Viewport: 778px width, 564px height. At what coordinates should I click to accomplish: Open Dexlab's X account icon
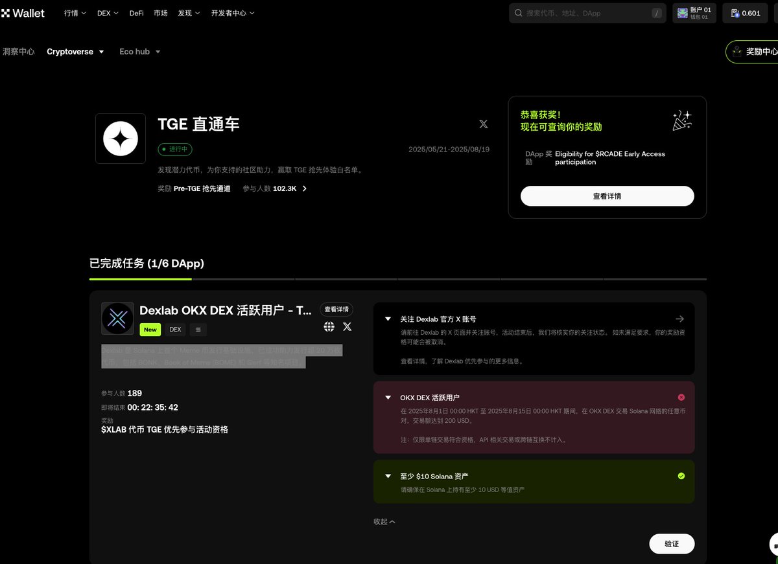pyautogui.click(x=348, y=327)
